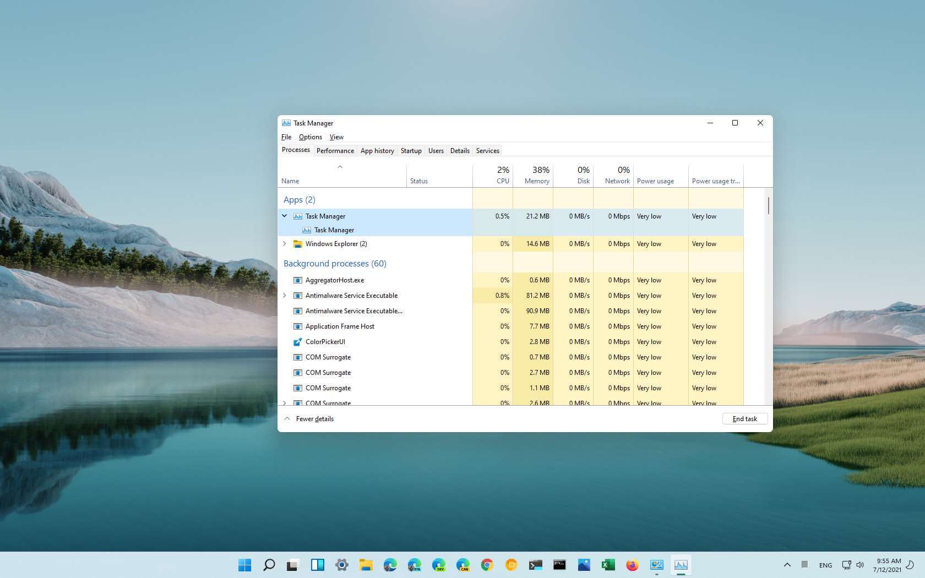
Task: Click the ColorPickerUI process icon
Action: (x=298, y=342)
